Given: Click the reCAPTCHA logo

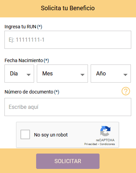Looking at the screenshot, I should tap(105, 131).
